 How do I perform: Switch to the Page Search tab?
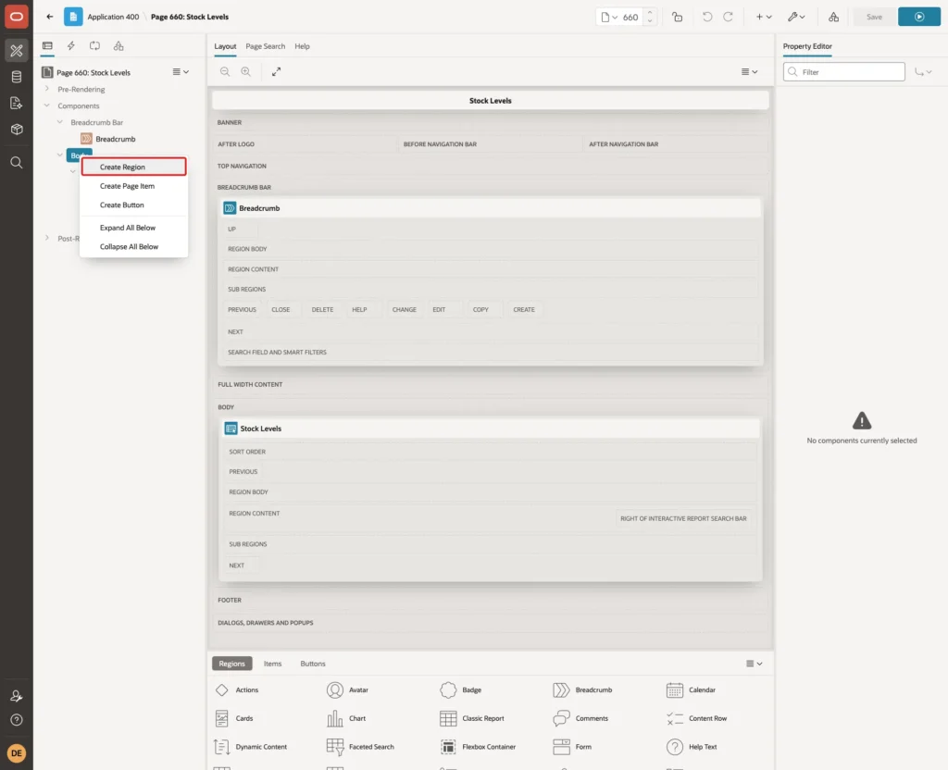tap(265, 46)
